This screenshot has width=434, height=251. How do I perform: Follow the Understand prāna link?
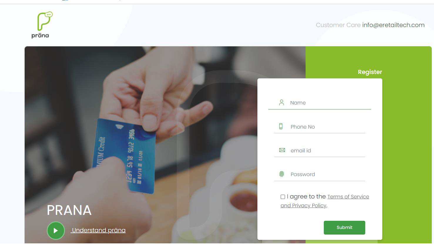(99, 230)
